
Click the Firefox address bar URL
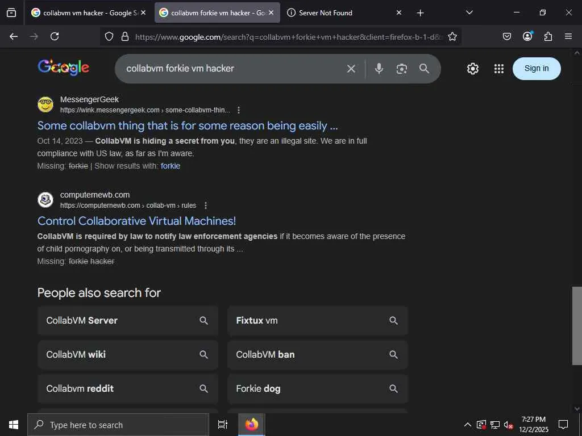(289, 37)
